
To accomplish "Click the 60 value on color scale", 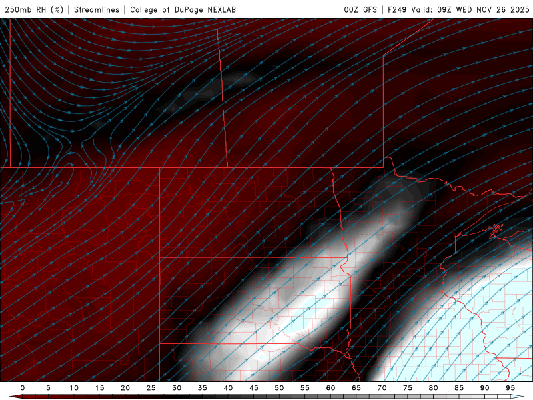I will (330, 388).
